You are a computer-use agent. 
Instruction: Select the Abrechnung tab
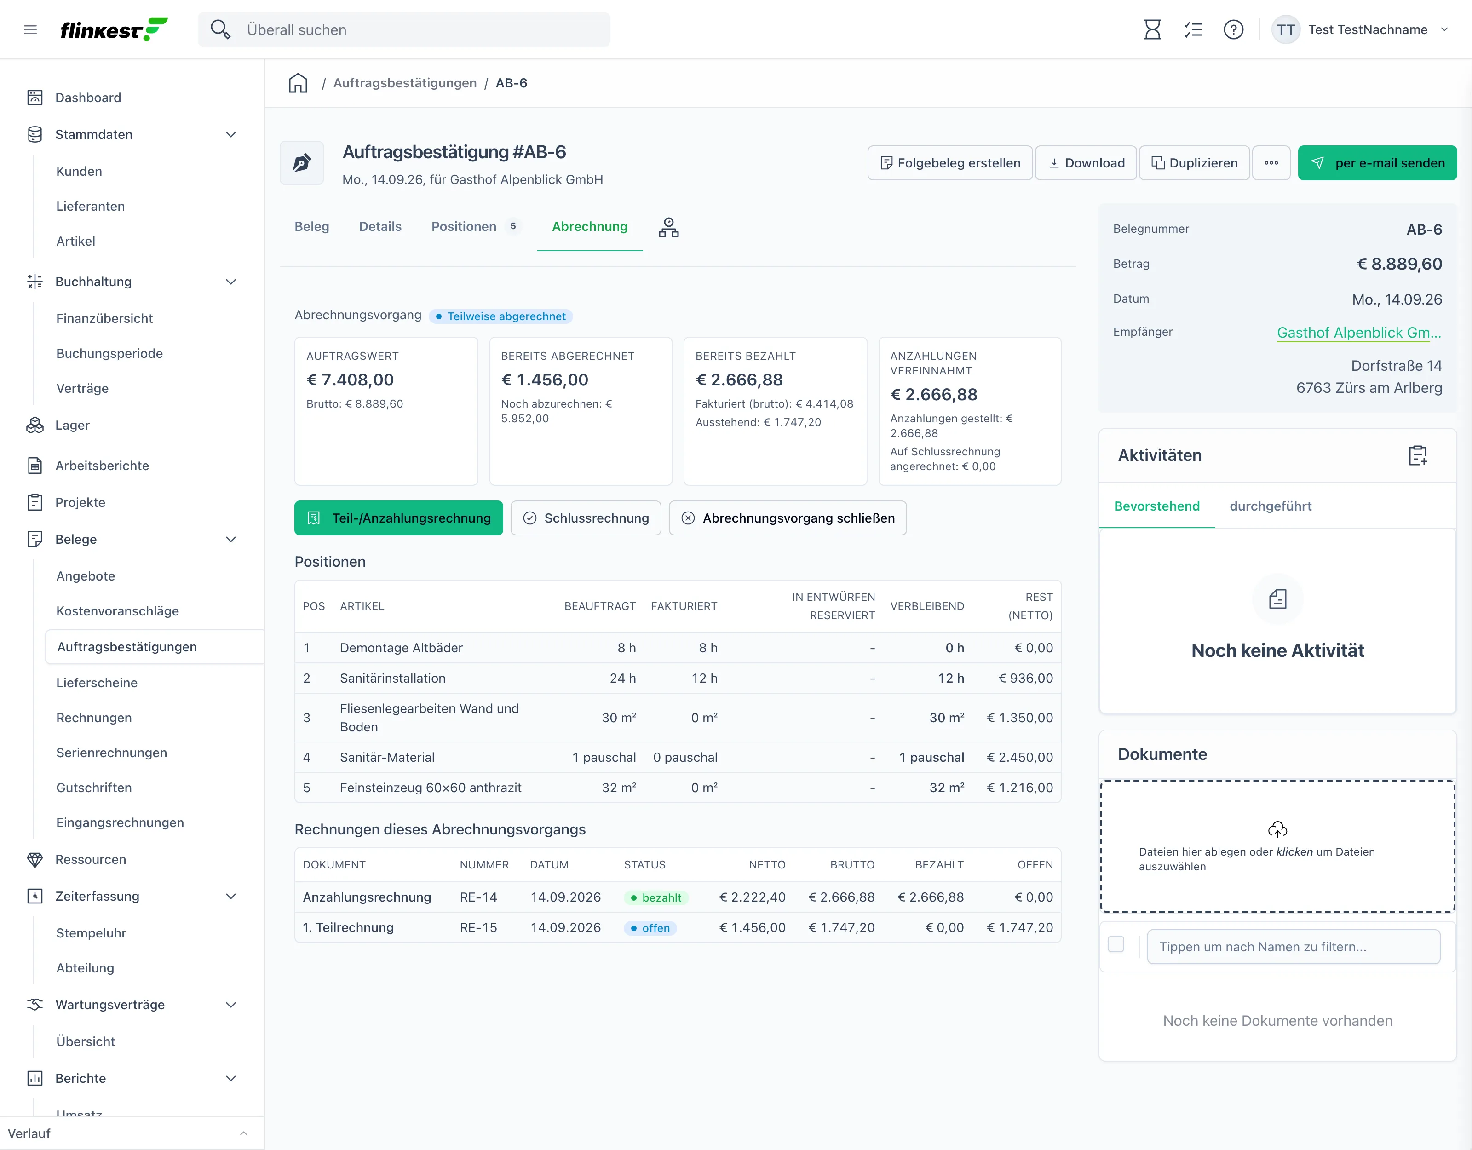[x=590, y=227]
